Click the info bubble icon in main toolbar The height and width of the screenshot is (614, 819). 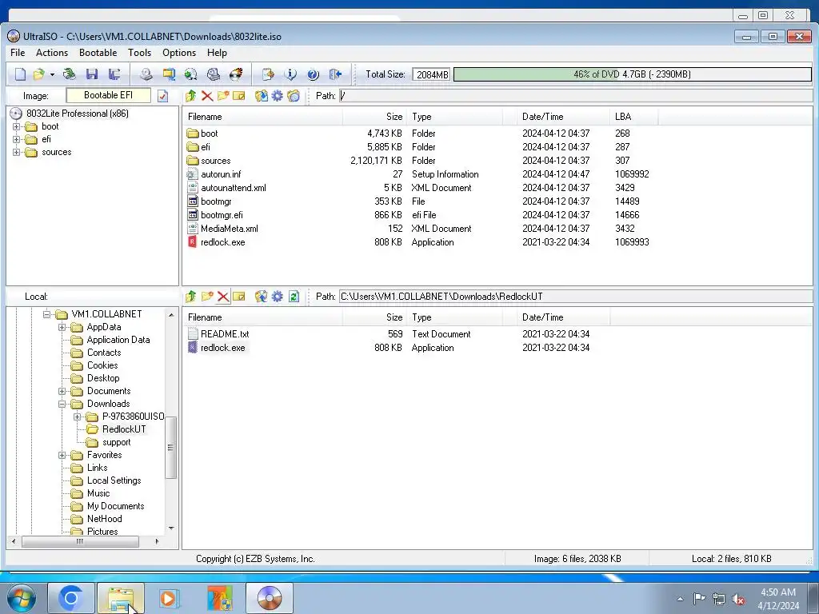[x=290, y=74]
